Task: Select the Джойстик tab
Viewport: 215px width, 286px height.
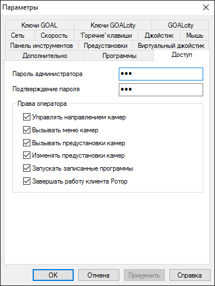Action: pyautogui.click(x=159, y=35)
